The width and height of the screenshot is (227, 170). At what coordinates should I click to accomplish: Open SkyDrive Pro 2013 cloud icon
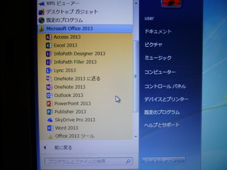tap(50, 120)
